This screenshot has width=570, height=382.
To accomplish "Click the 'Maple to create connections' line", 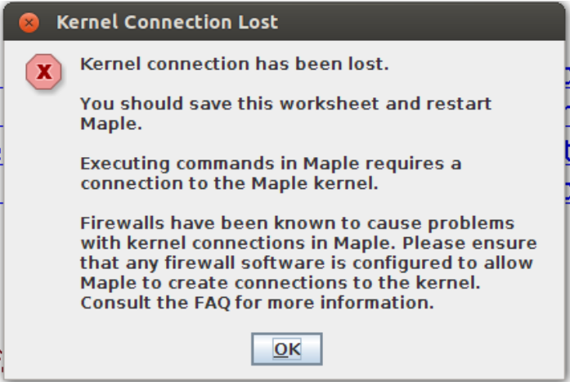I will coord(281,283).
